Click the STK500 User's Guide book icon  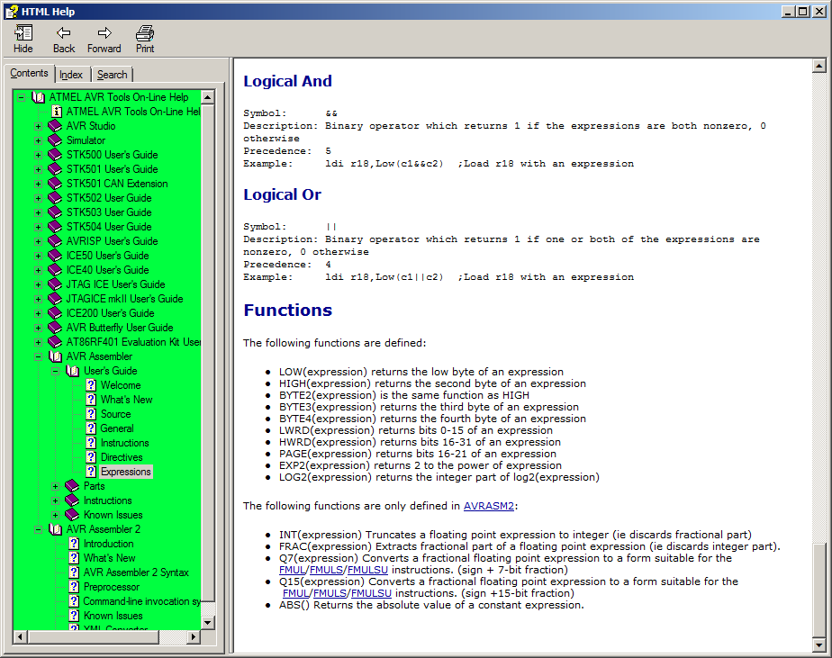tap(55, 155)
